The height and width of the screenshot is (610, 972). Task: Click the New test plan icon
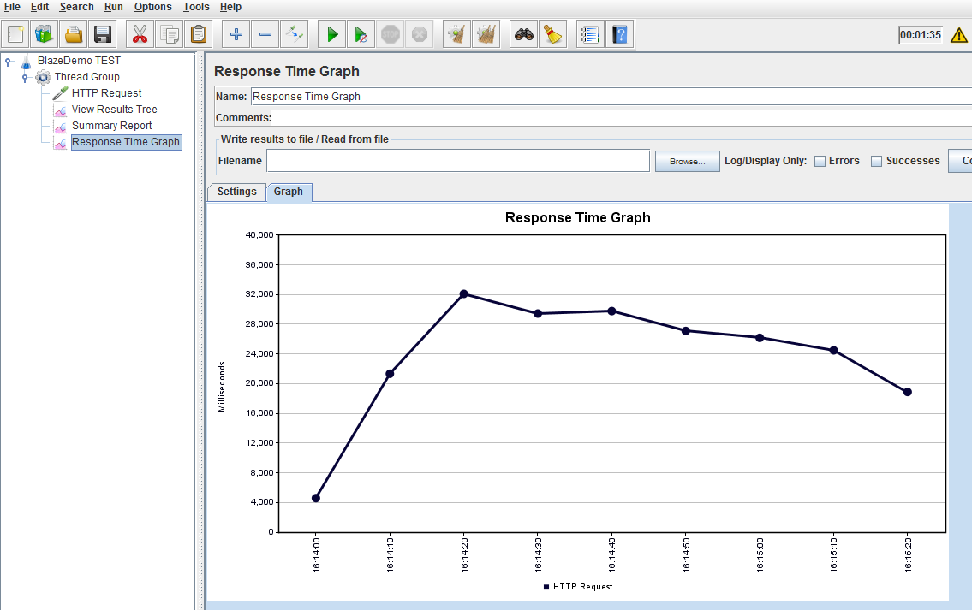16,35
